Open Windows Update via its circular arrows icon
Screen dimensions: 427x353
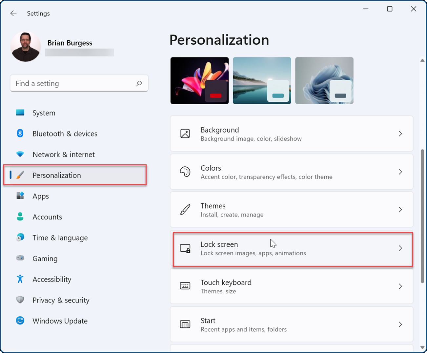(20, 321)
